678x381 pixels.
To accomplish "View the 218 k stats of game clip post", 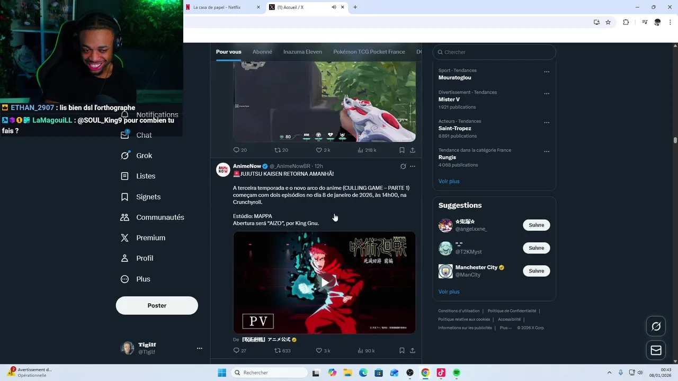I will point(367,150).
